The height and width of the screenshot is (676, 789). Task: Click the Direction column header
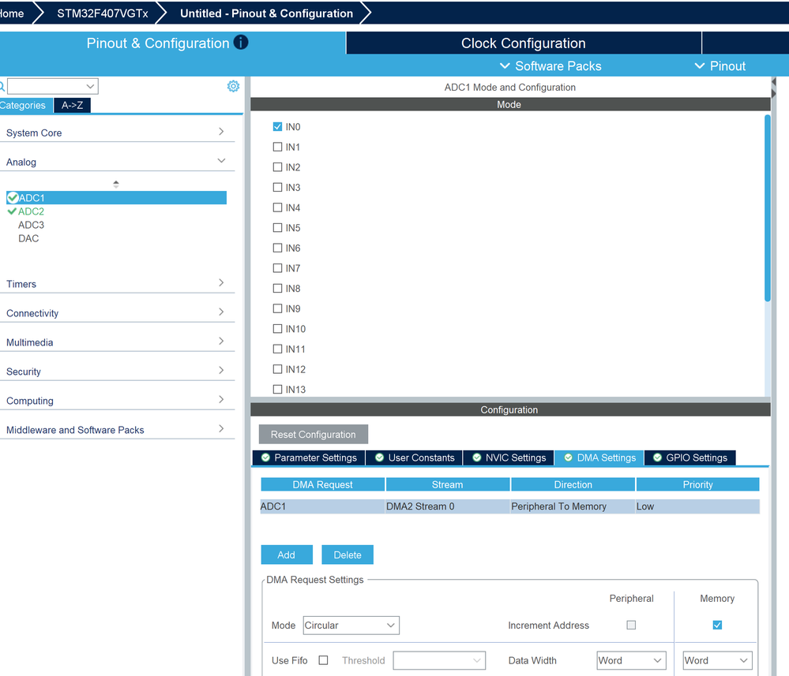[x=573, y=484]
